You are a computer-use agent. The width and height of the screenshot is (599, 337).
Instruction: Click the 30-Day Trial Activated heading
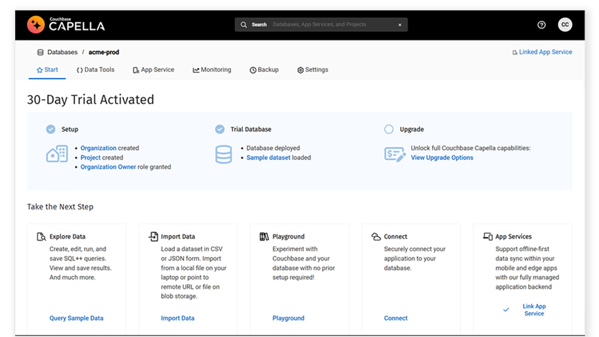[91, 100]
